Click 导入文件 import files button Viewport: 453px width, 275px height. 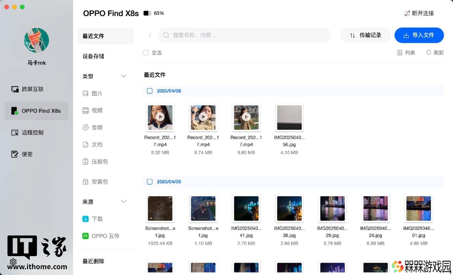pyautogui.click(x=419, y=35)
